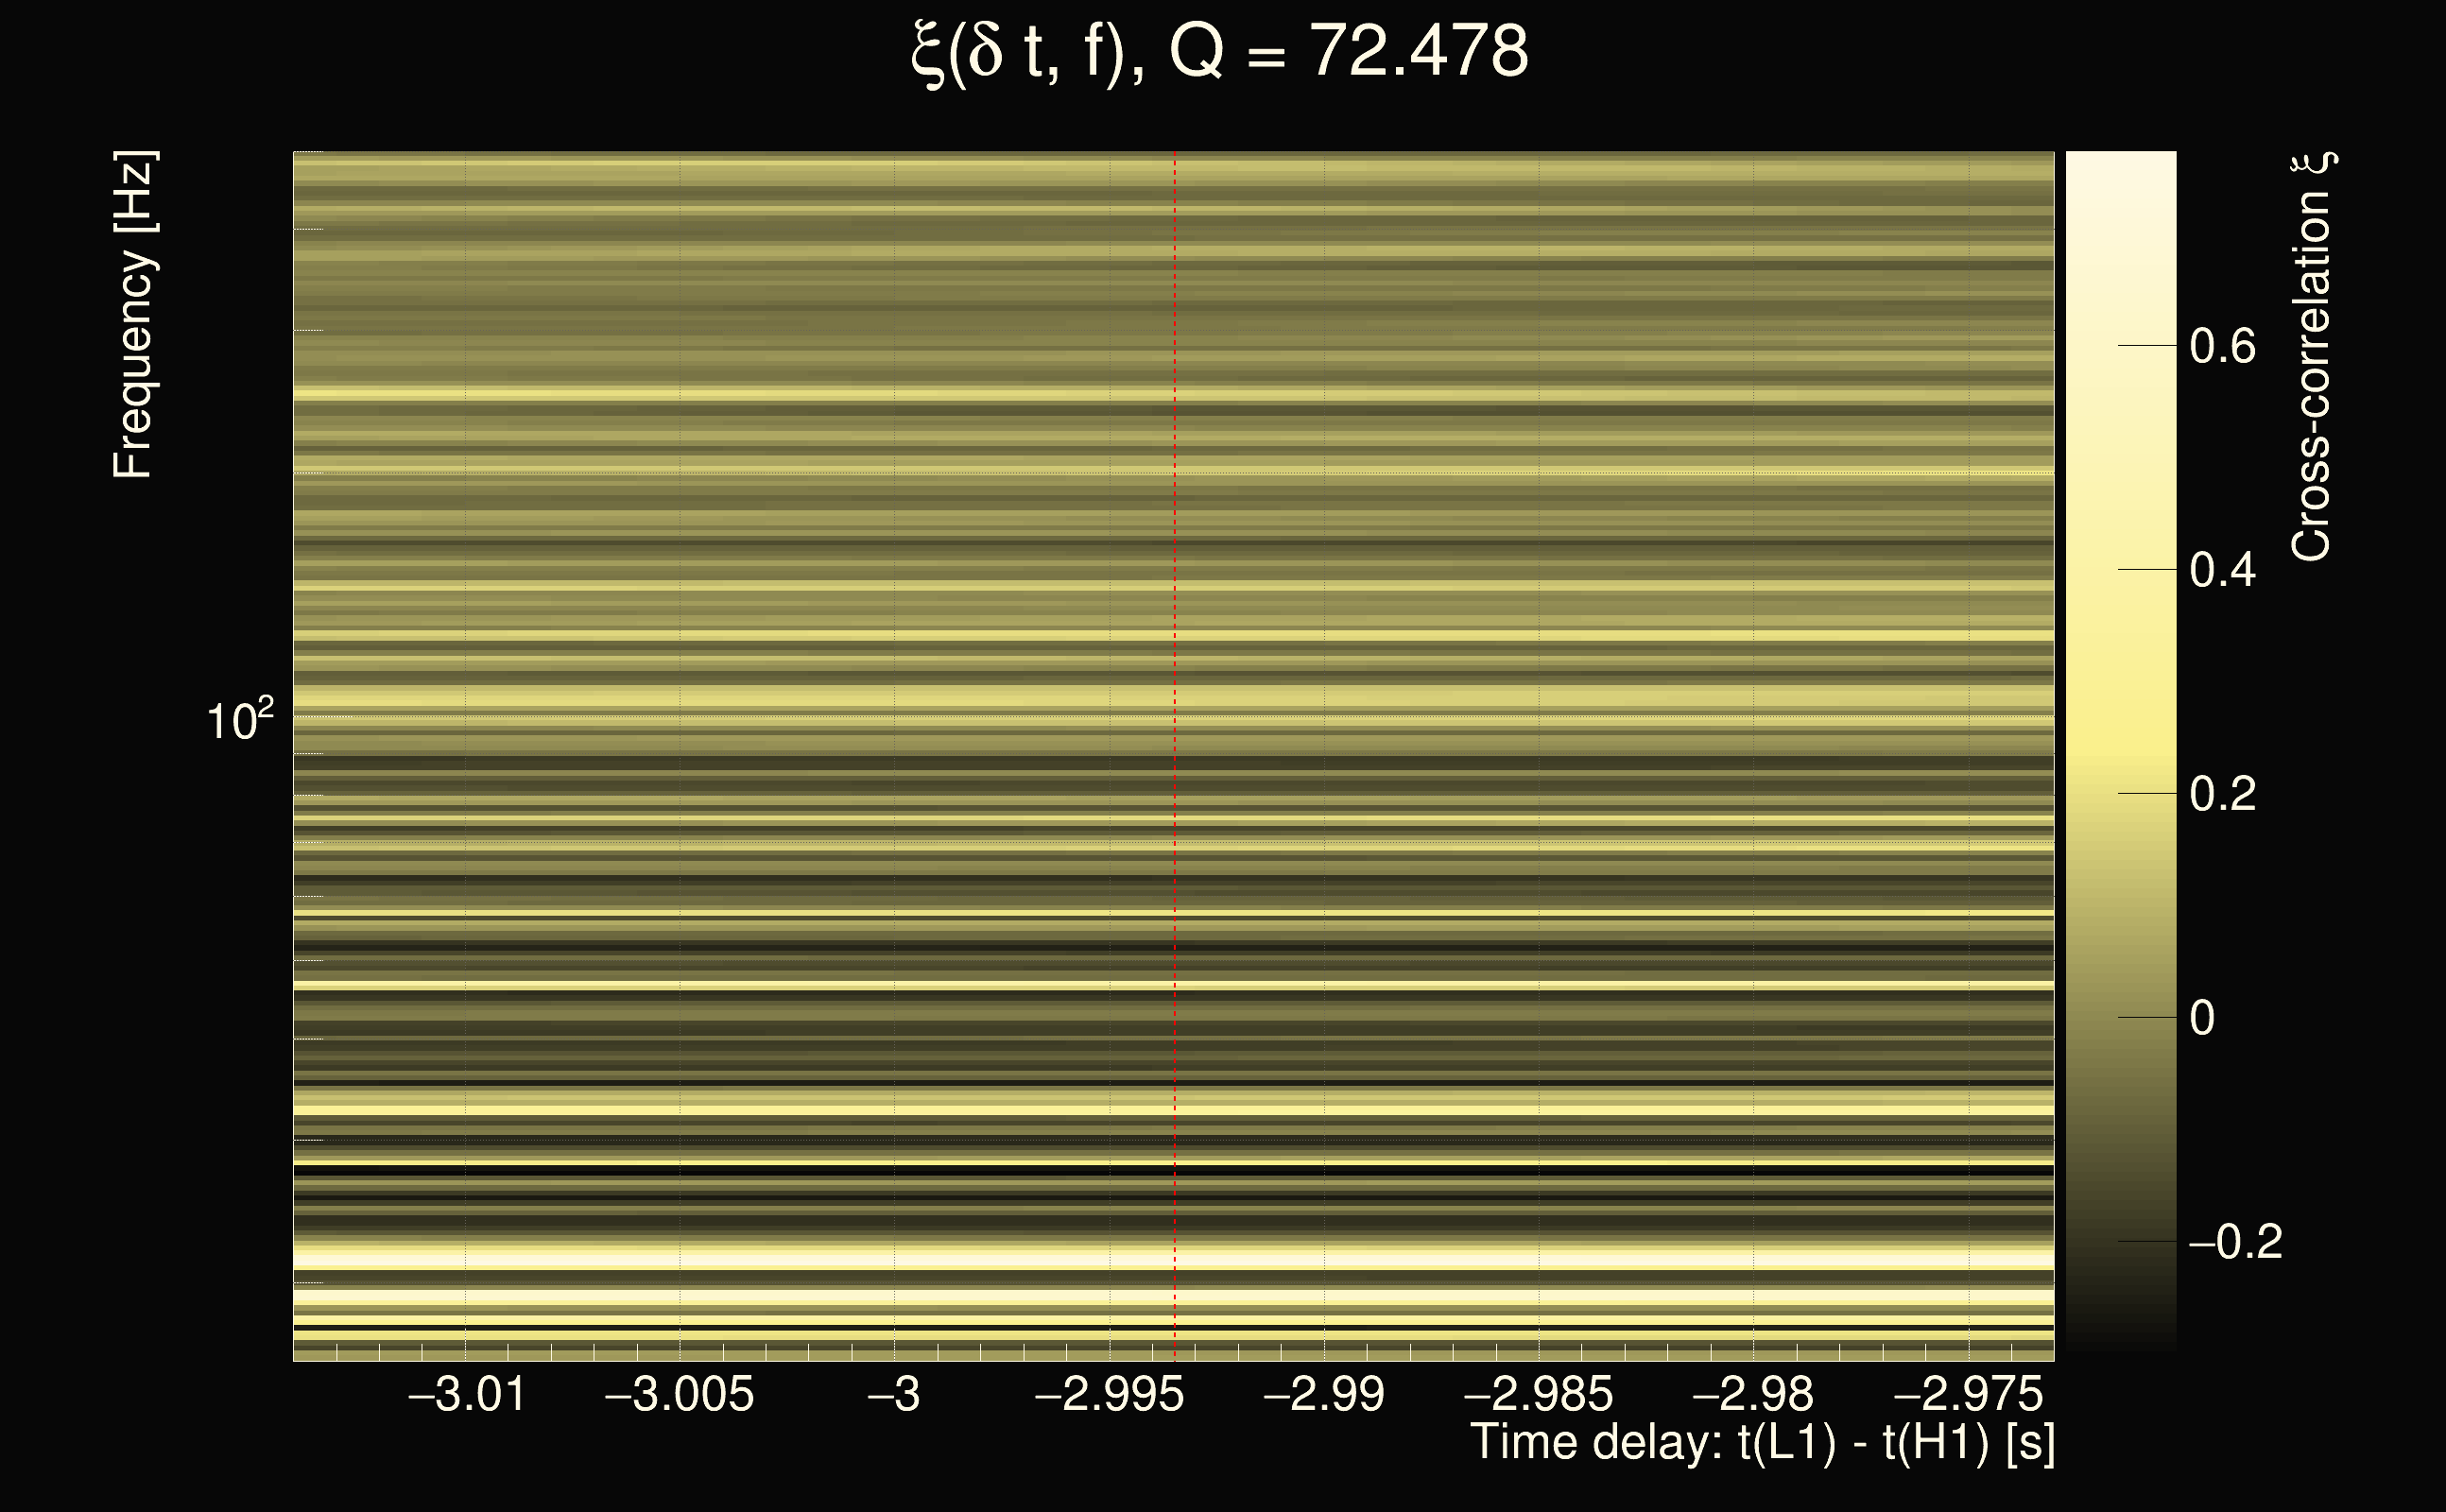Image resolution: width=2446 pixels, height=1512 pixels.
Task: Click the –2.985 time delay tick label
Action: (x=1538, y=1394)
